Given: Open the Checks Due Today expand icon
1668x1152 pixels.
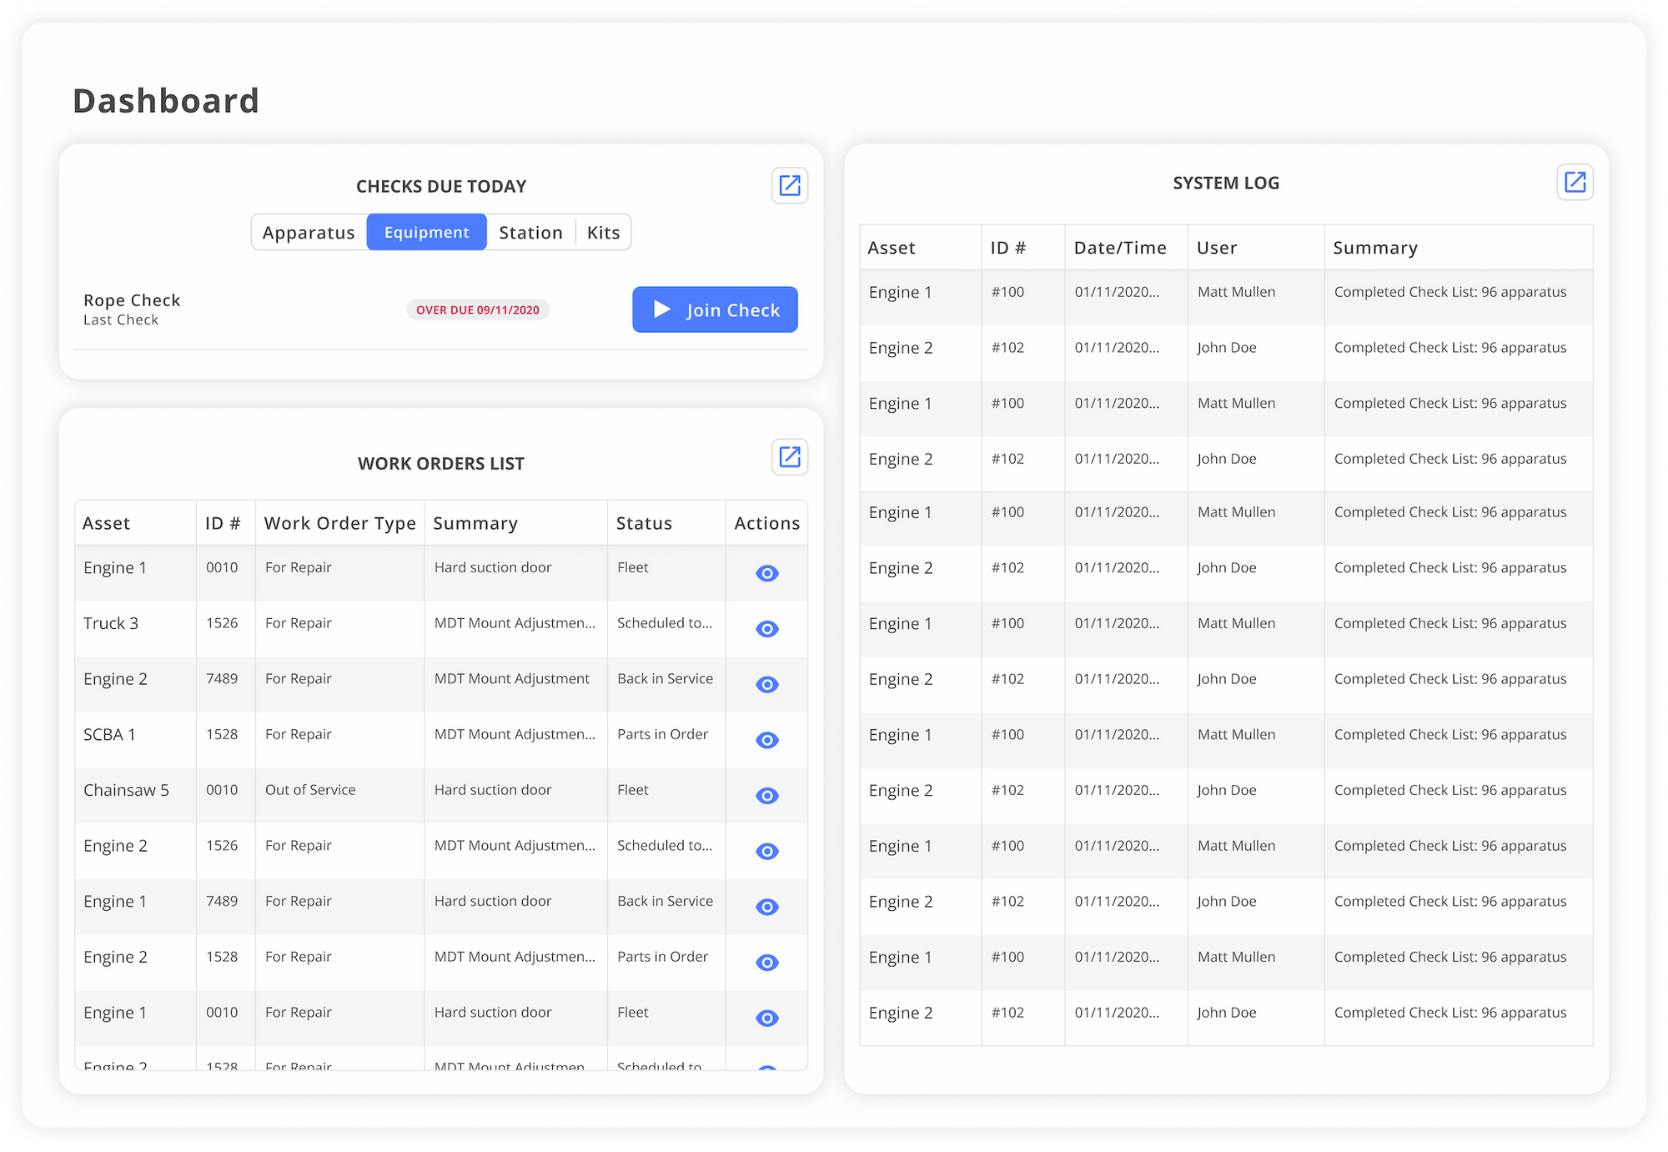Looking at the screenshot, I should tap(789, 185).
